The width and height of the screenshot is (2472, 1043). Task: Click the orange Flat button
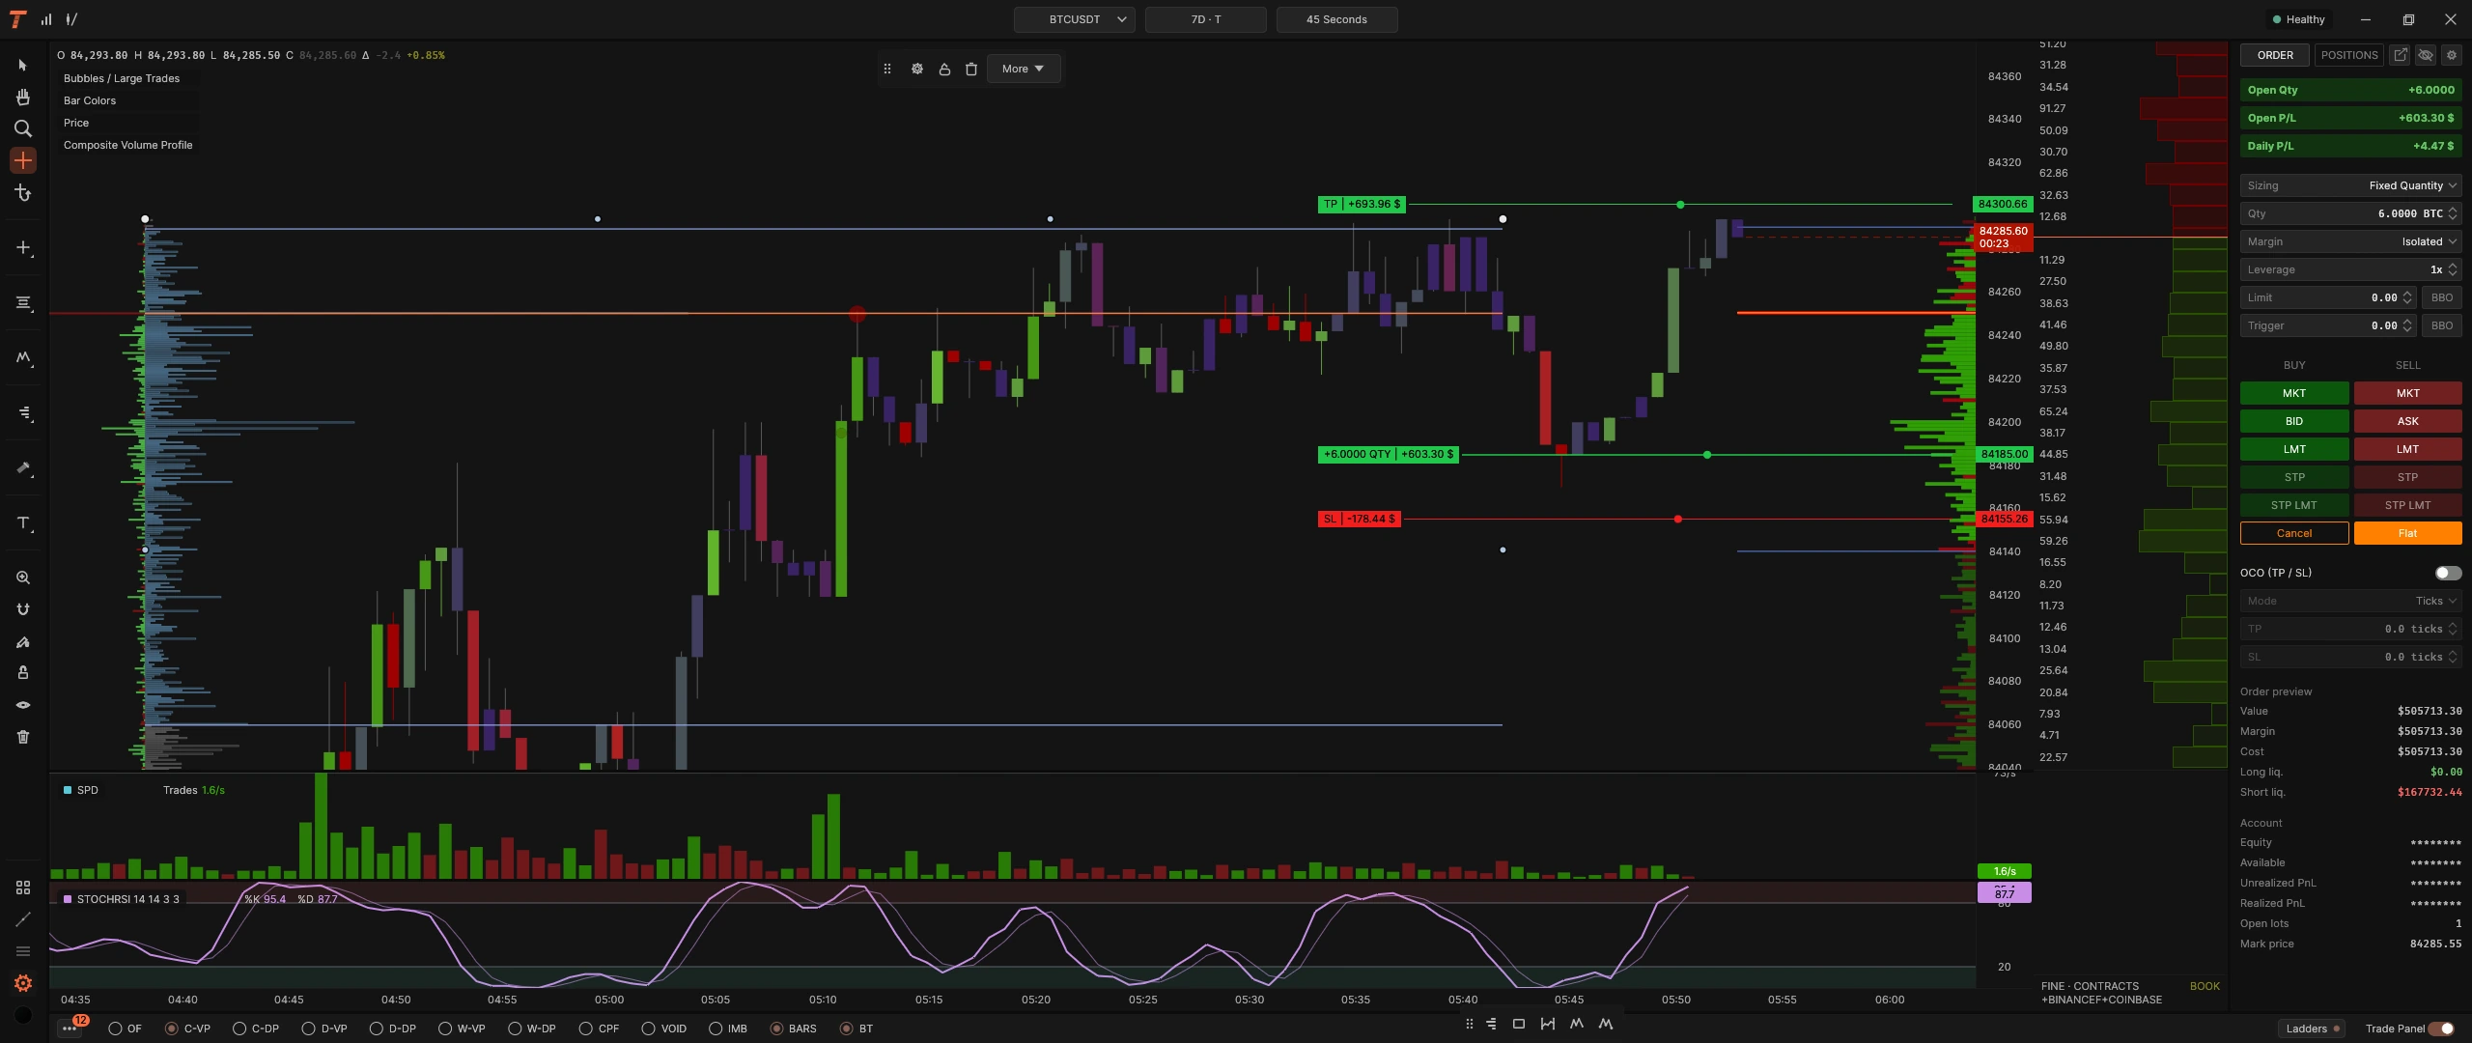coord(2408,533)
